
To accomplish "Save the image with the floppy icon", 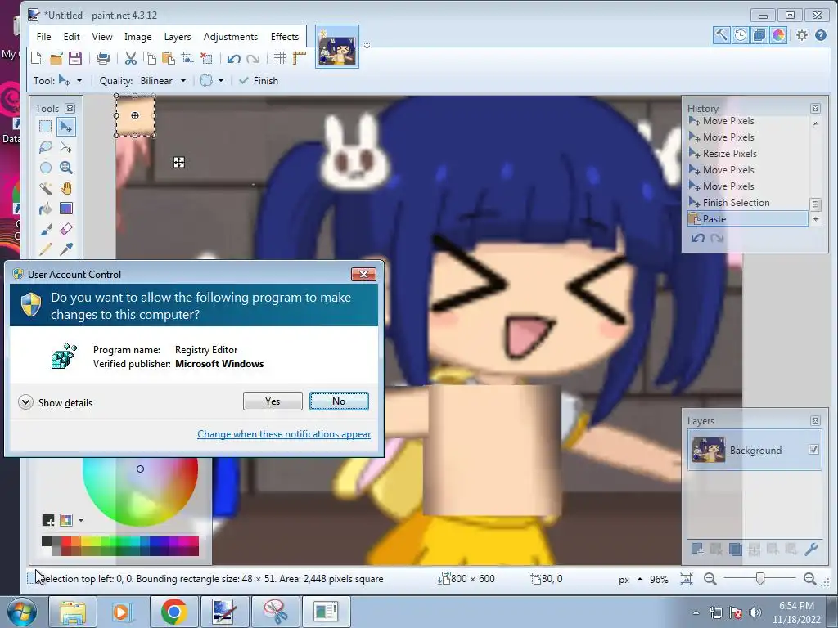I will click(74, 58).
